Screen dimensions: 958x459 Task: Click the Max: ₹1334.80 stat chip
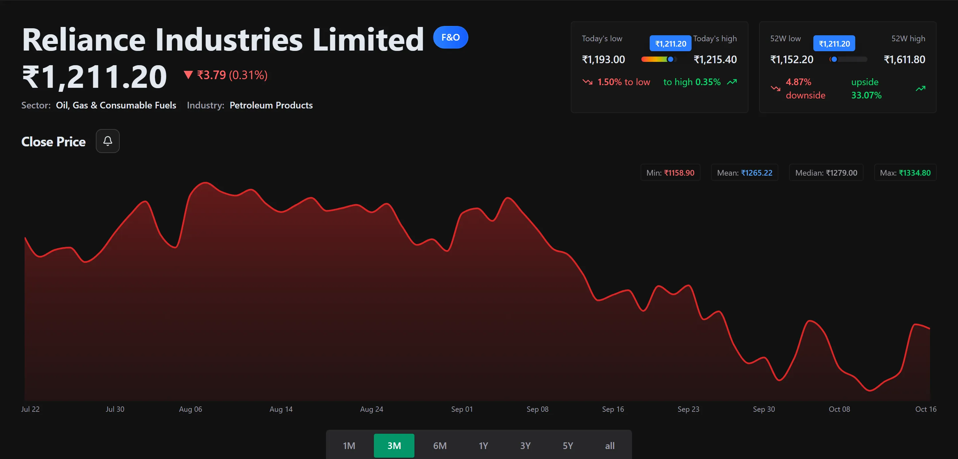click(905, 173)
